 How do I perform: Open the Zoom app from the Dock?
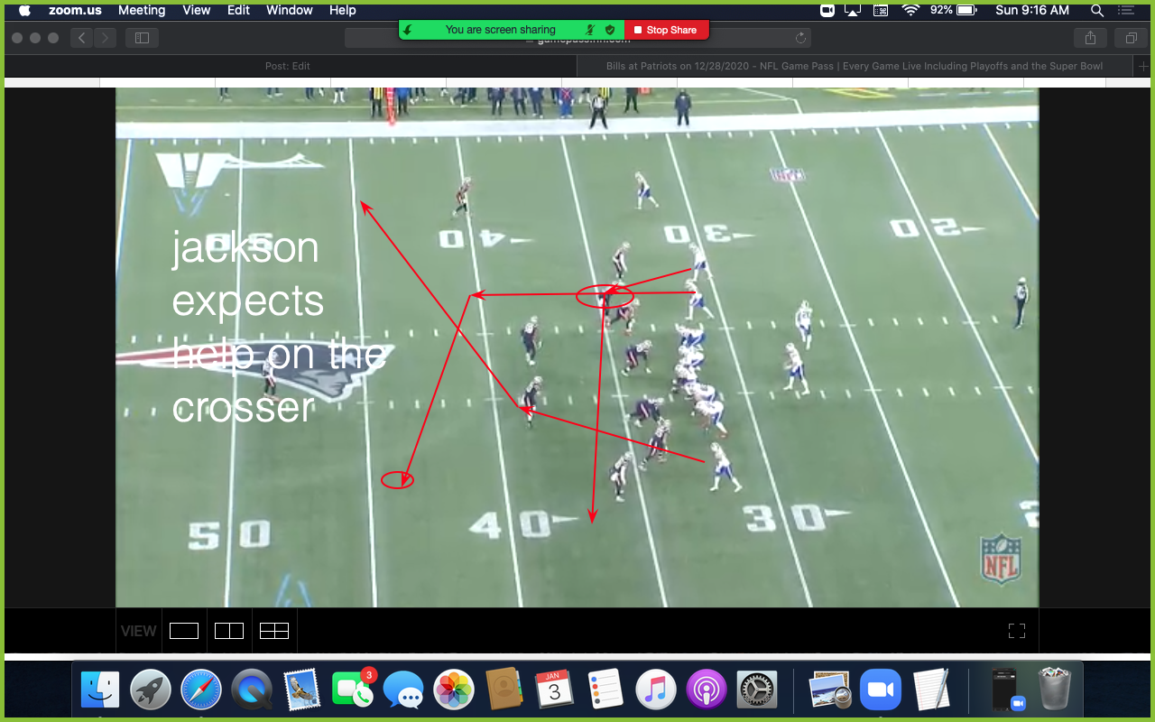pos(881,689)
